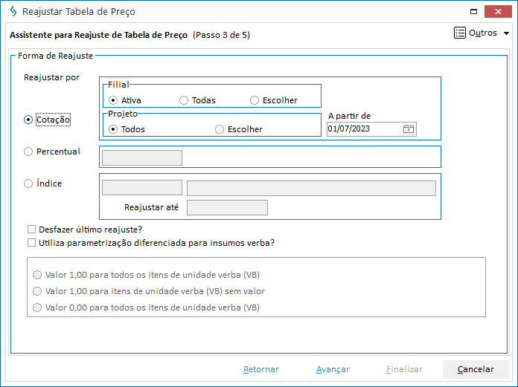Click the Outros list icon
Viewport: 518px width, 387px height.
coord(459,33)
